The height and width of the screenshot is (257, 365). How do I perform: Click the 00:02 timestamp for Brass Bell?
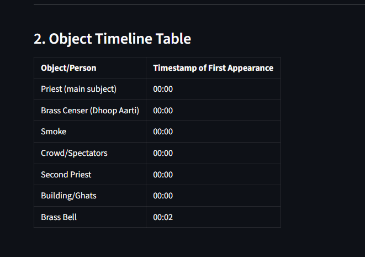coord(163,217)
